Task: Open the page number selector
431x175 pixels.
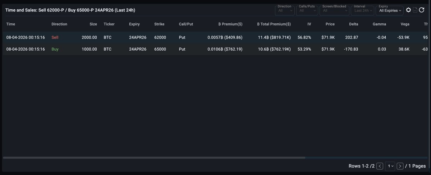Action: point(390,166)
